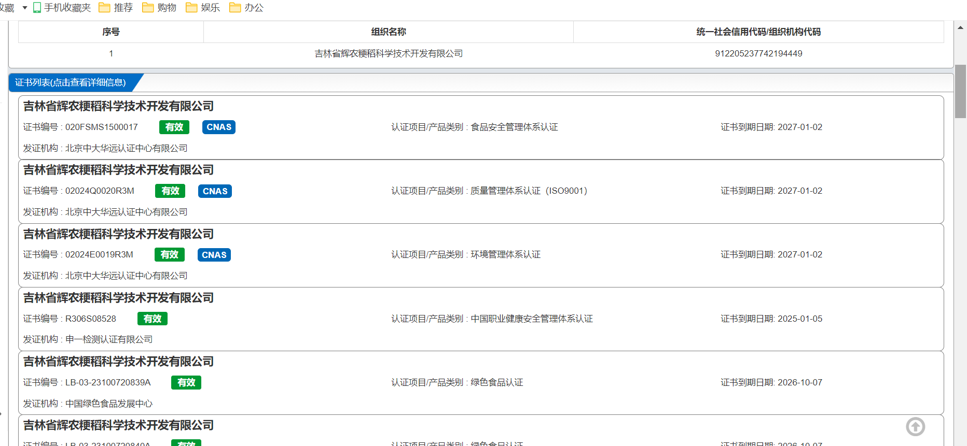Open the 手机收藏夹 mobile bookmarks icon
967x446 pixels.
[x=37, y=8]
